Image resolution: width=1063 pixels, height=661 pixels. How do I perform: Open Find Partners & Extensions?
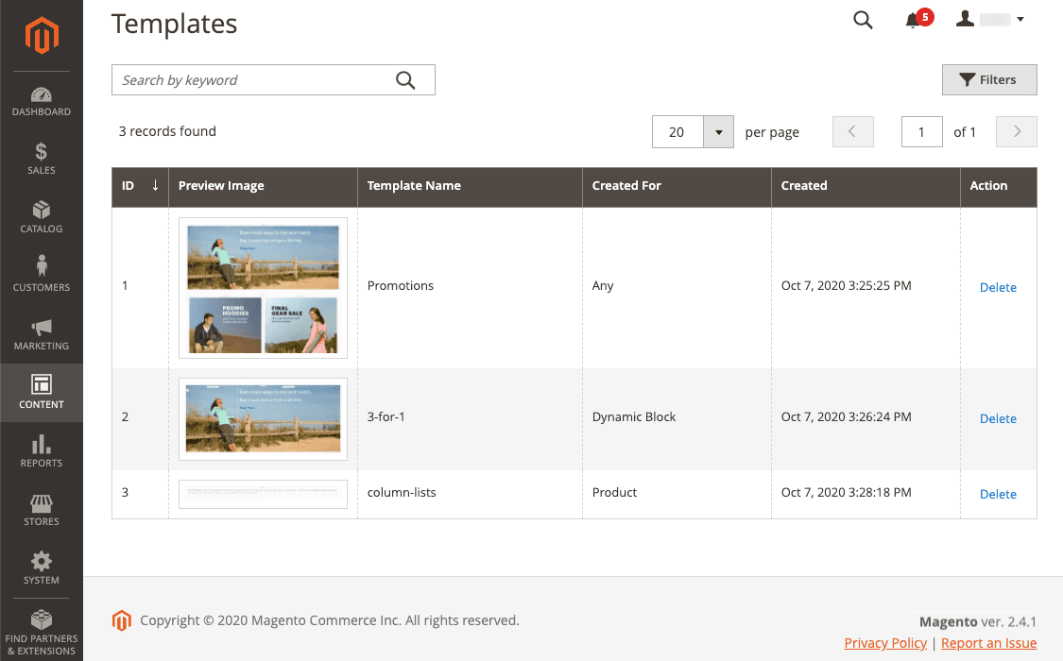42,633
